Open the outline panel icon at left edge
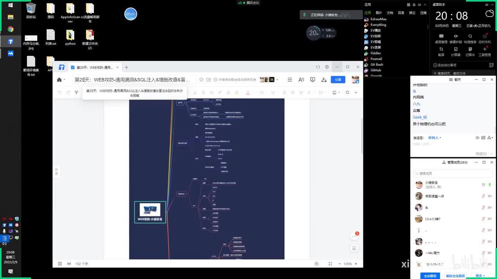 pos(56,171)
